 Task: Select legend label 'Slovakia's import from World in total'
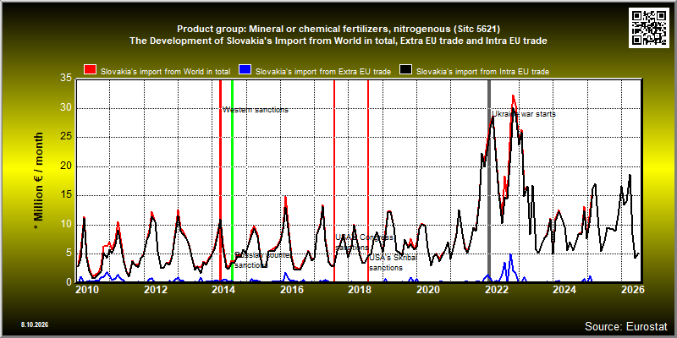pyautogui.click(x=165, y=72)
